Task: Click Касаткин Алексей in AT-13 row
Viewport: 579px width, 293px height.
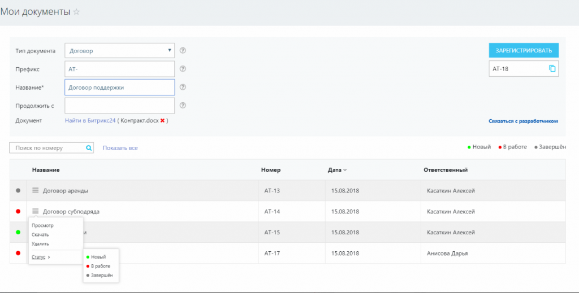Action: point(451,191)
